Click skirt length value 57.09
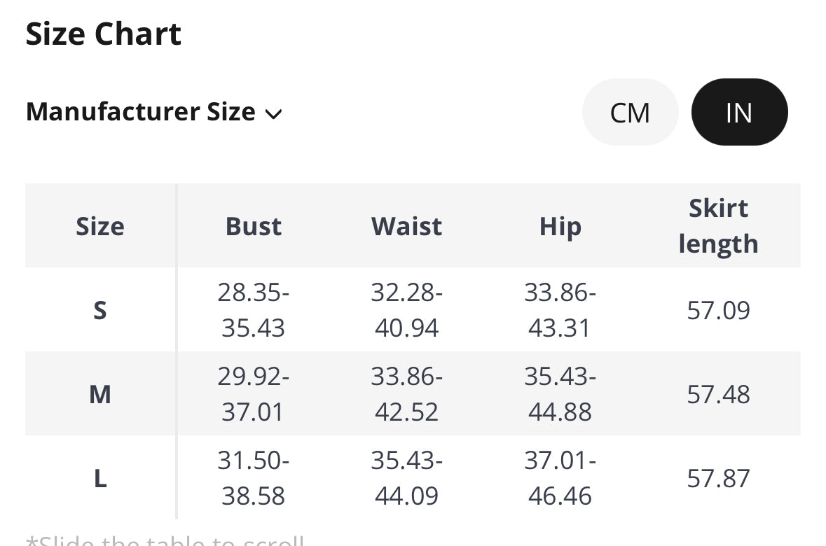Viewport: 826px width, 546px height. tap(719, 310)
